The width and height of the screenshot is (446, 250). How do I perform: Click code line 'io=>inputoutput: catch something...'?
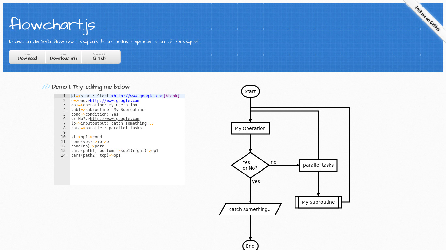pyautogui.click(x=112, y=123)
